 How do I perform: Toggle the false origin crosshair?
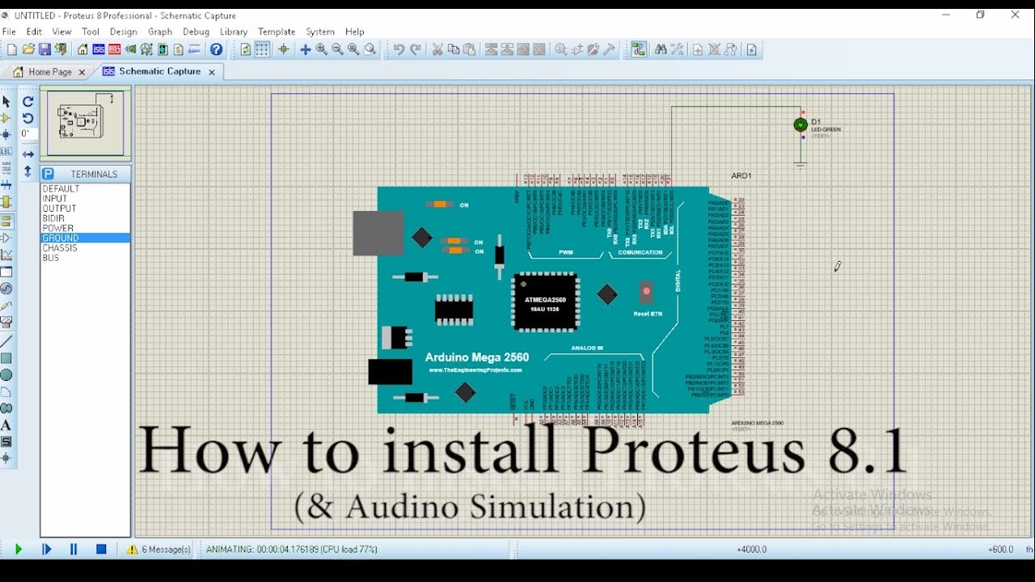[x=284, y=49]
